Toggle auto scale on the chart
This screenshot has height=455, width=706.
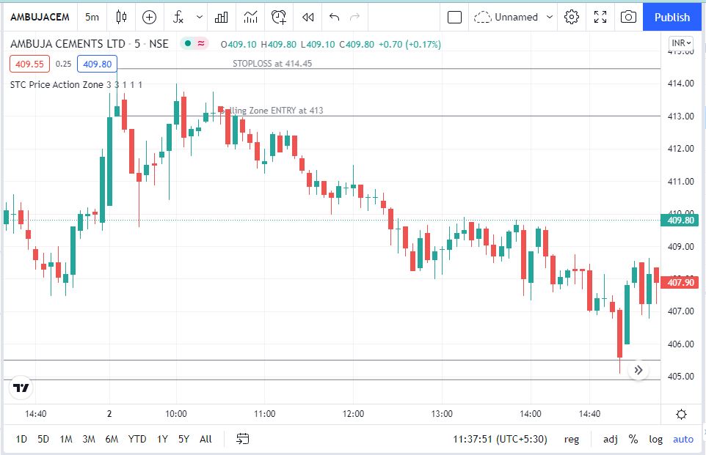point(683,439)
